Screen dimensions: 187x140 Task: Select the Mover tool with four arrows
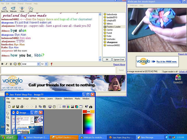pos(8,129)
